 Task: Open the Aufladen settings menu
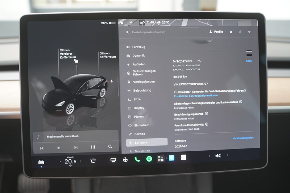tap(136, 64)
